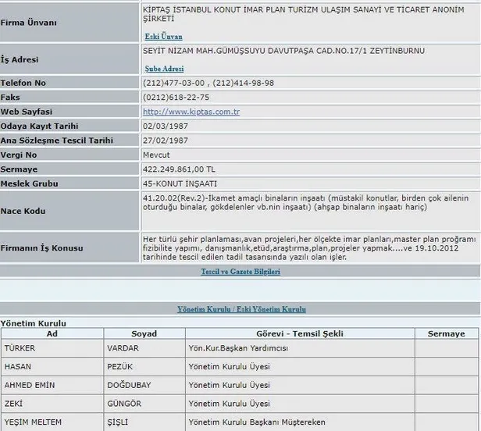Click the fax number (0212)618-22-75
Viewport: 481px width, 431px height.
click(176, 98)
